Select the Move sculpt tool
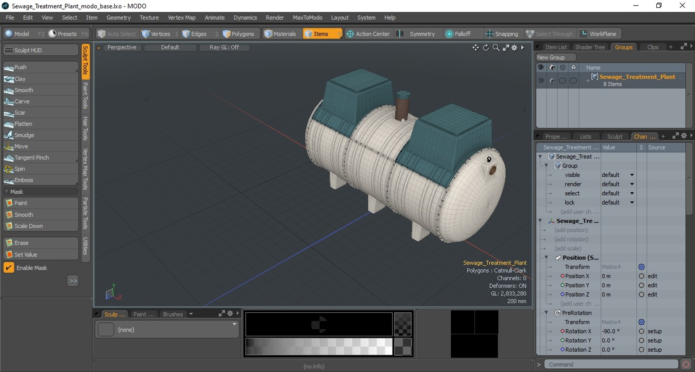 click(x=41, y=146)
